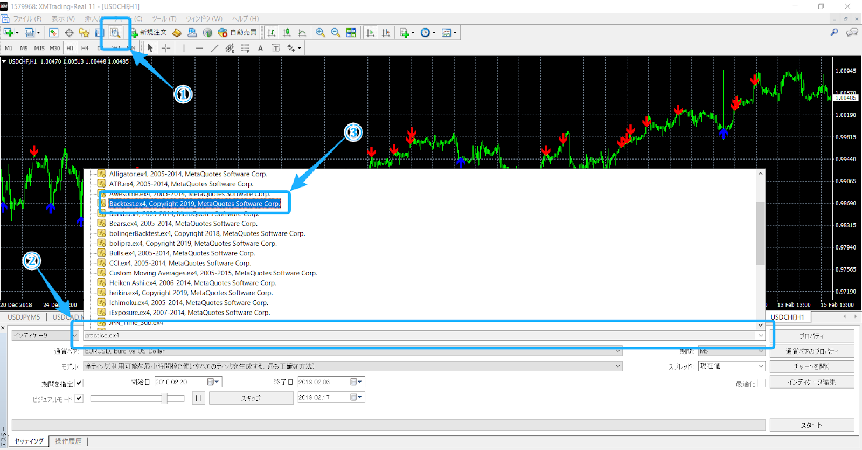Open the インディケータ type dropdown
This screenshot has height=450, width=862.
pos(75,335)
